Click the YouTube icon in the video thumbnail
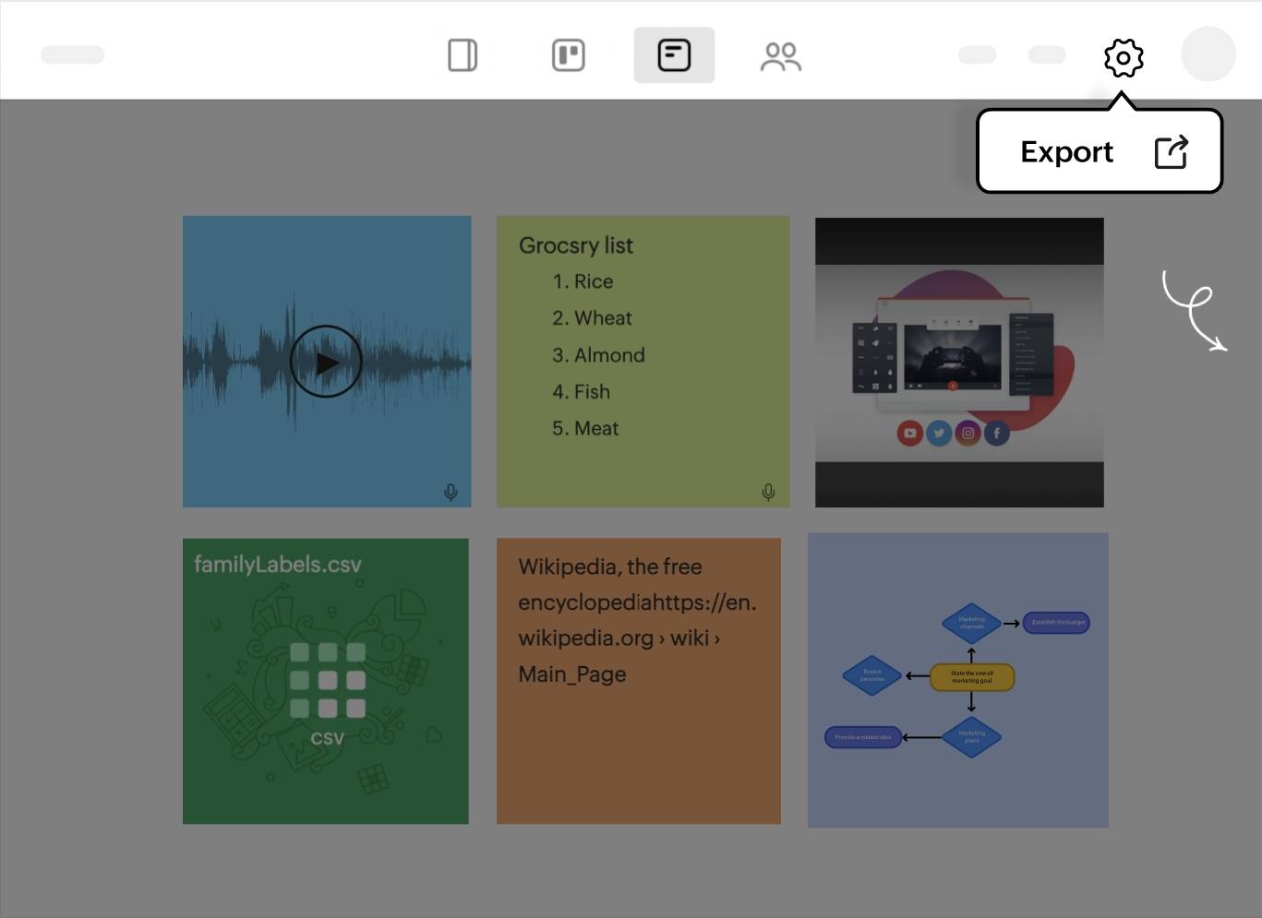This screenshot has width=1262, height=918. pyautogui.click(x=909, y=433)
